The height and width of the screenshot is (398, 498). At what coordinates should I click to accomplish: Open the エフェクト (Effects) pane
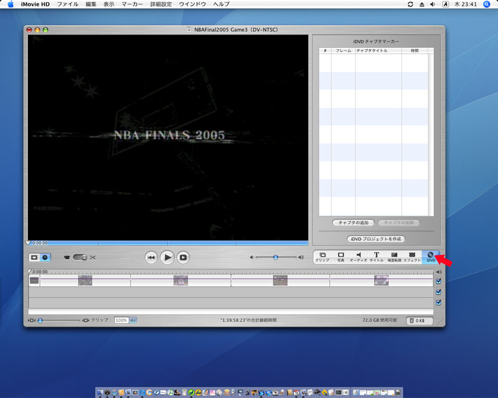pyautogui.click(x=412, y=257)
